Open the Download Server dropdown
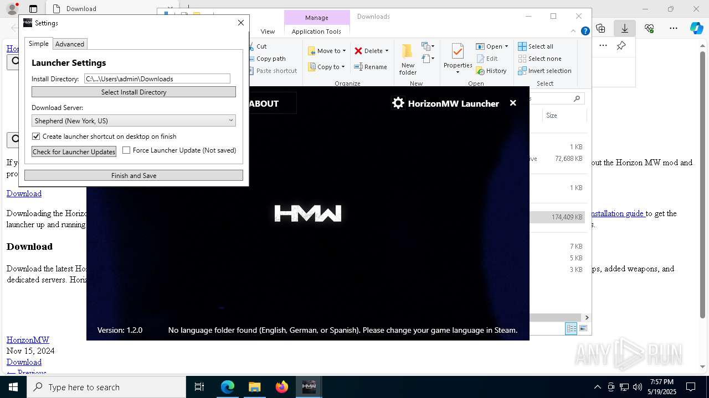 (x=133, y=121)
